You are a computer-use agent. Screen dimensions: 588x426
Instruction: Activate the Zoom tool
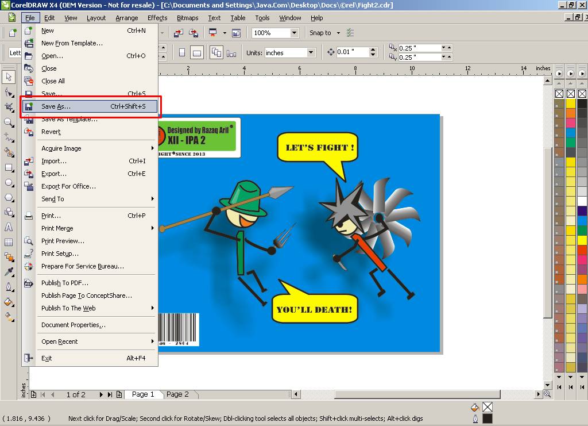[x=9, y=122]
